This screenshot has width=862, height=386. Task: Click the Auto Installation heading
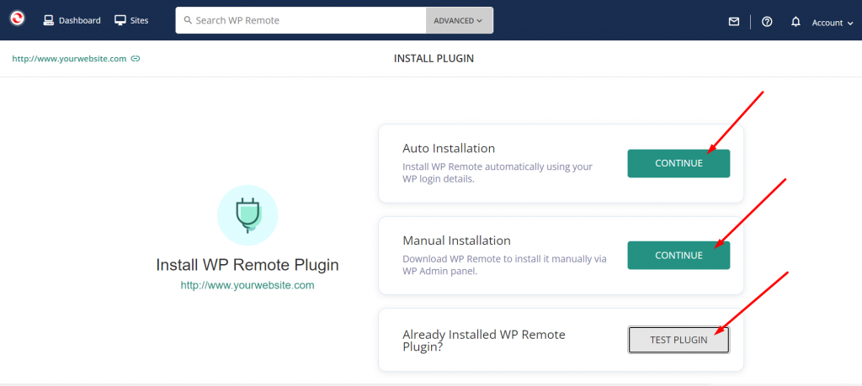click(x=449, y=148)
